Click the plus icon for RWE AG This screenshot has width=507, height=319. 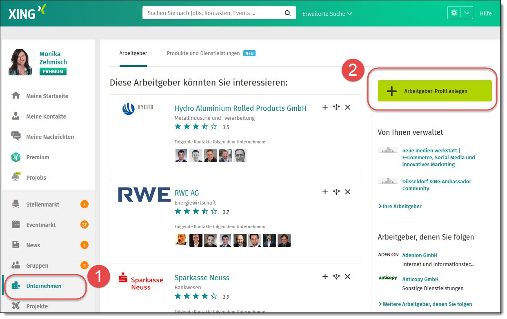click(325, 192)
